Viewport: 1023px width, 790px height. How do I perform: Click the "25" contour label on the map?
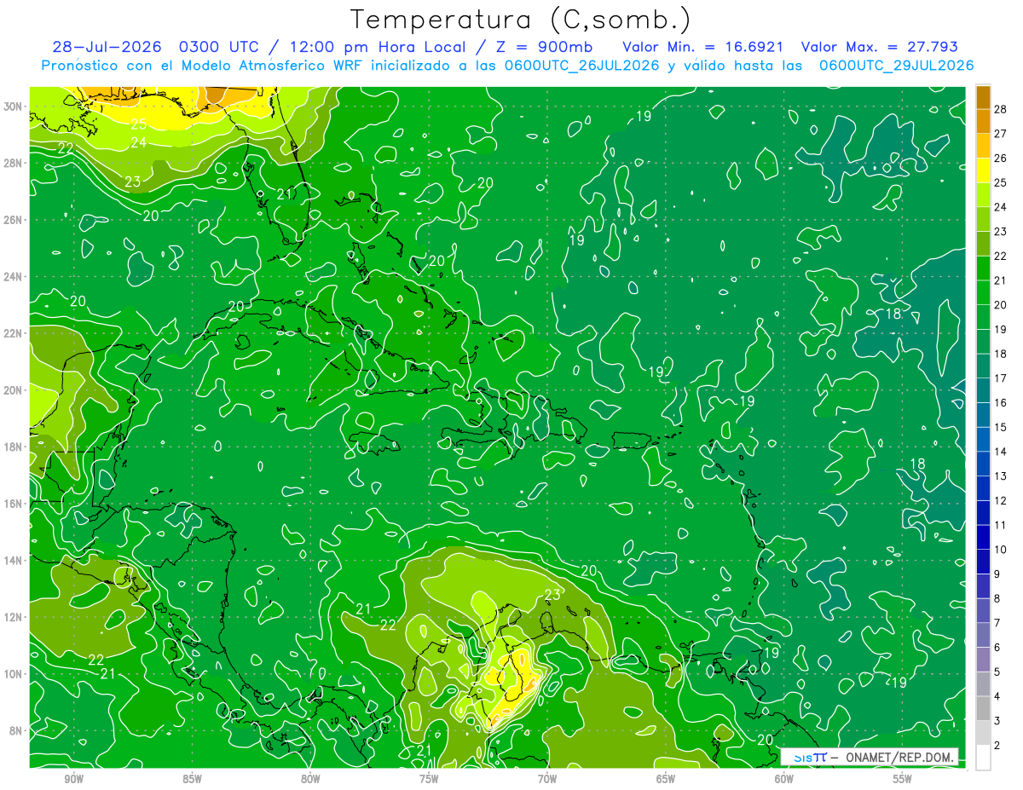click(139, 124)
